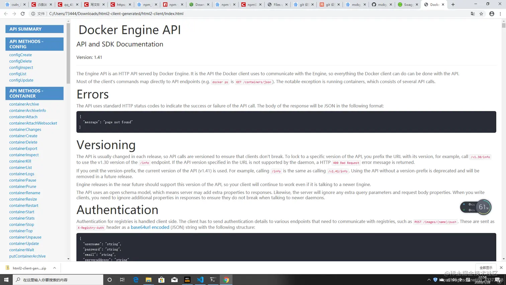Open the containerArchive method link
506x285 pixels.
pos(24,104)
